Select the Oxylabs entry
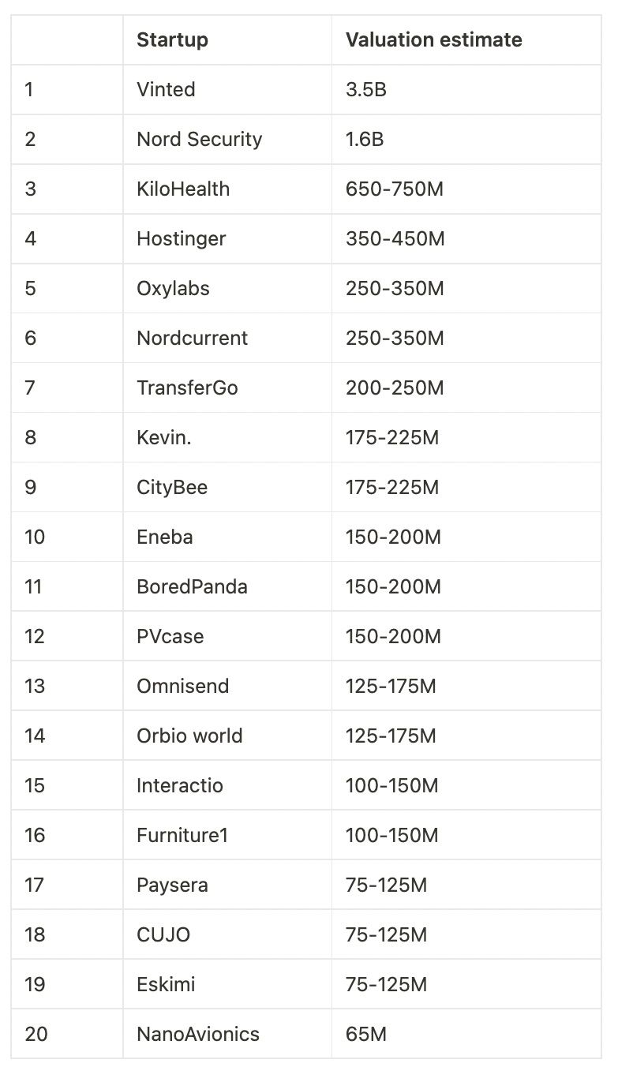618x1067 pixels. tap(173, 288)
